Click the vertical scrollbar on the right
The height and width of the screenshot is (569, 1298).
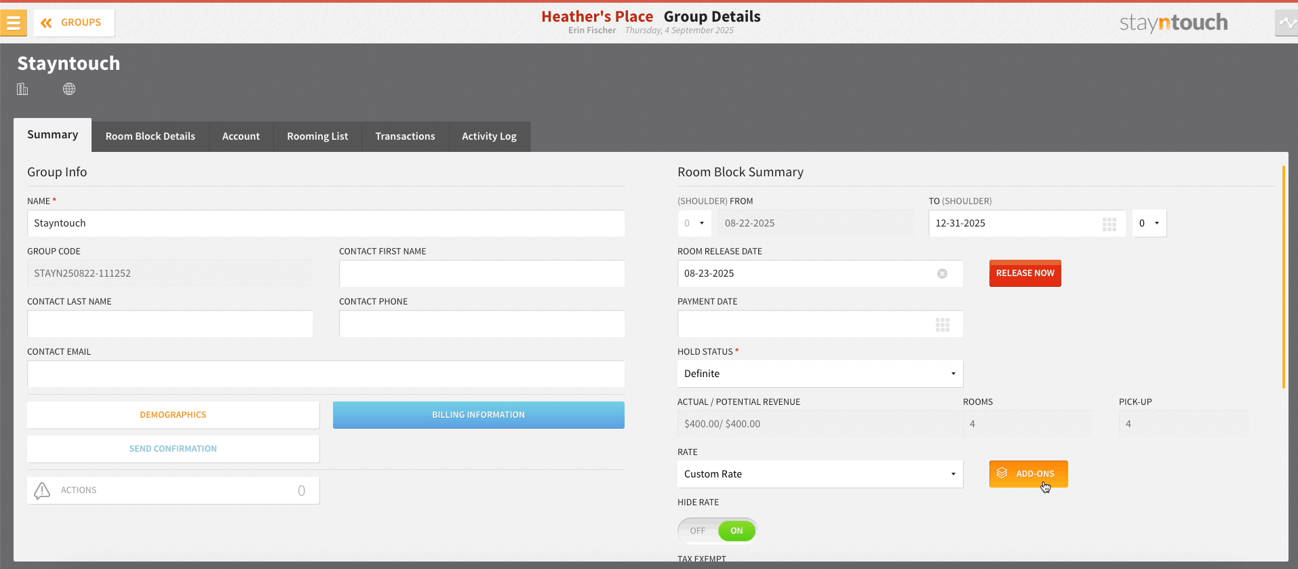[1283, 277]
